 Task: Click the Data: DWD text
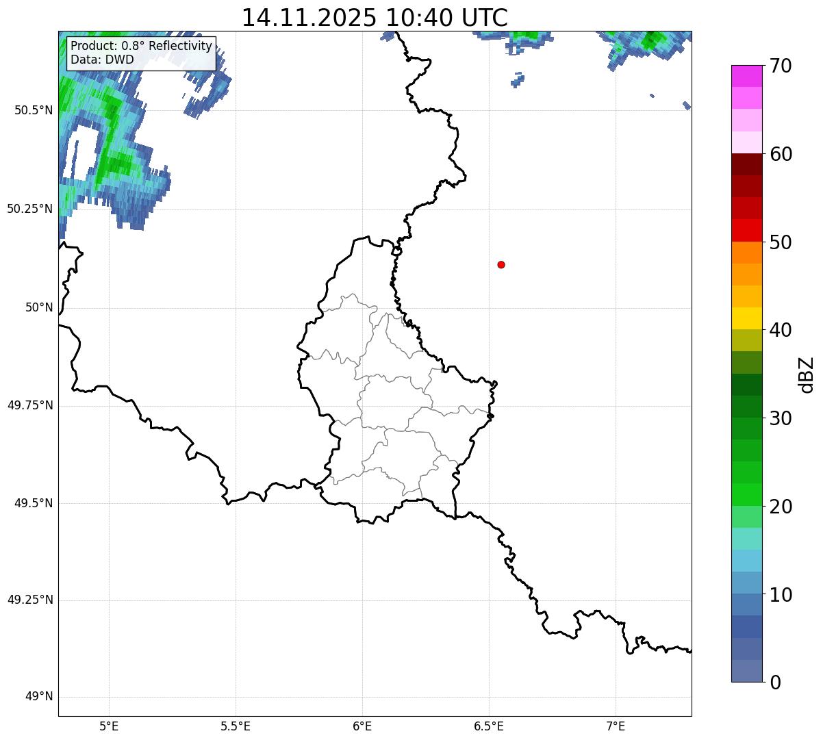coord(102,60)
